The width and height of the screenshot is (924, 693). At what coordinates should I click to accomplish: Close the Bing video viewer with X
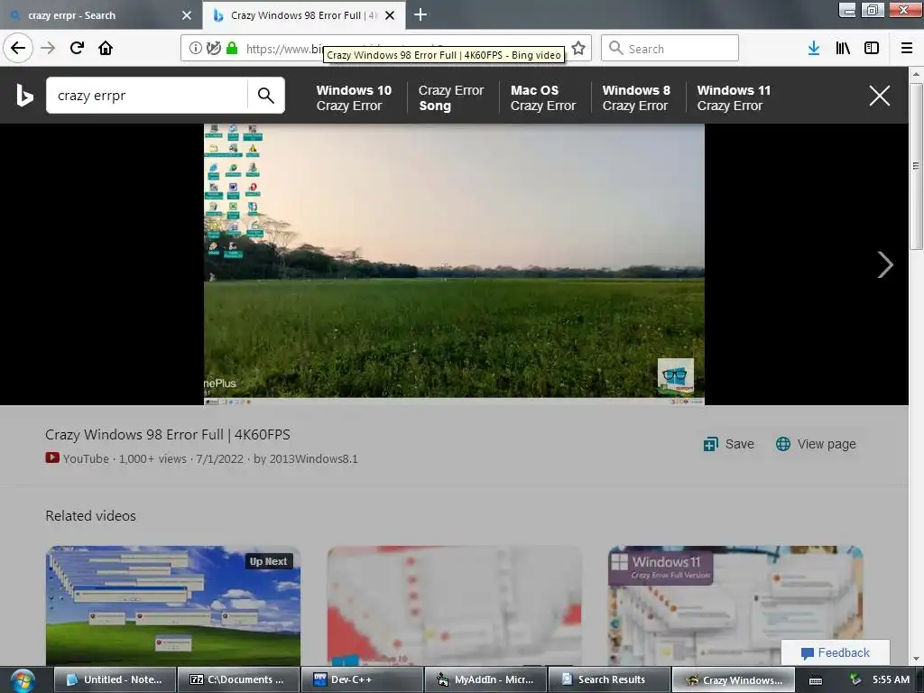coord(879,96)
